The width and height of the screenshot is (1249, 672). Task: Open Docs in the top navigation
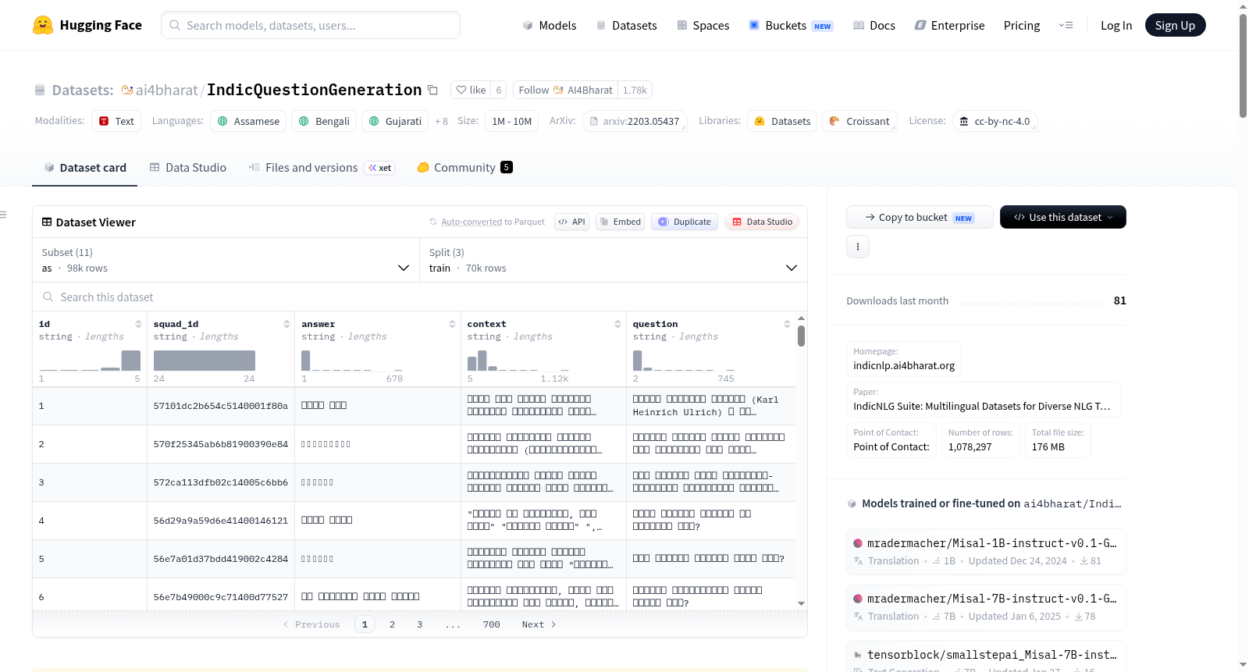(x=874, y=25)
